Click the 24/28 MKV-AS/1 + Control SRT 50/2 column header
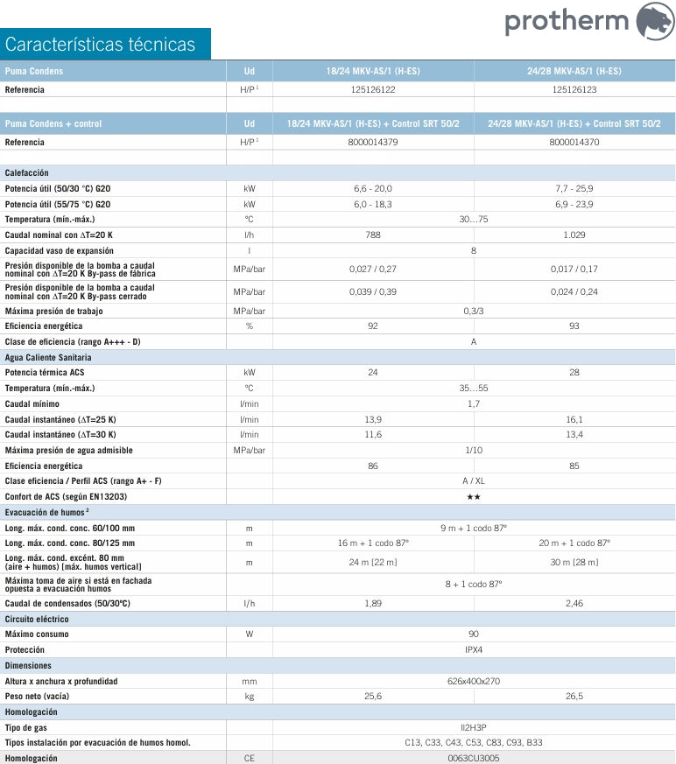Screen dimensions: 676x764 coord(574,123)
